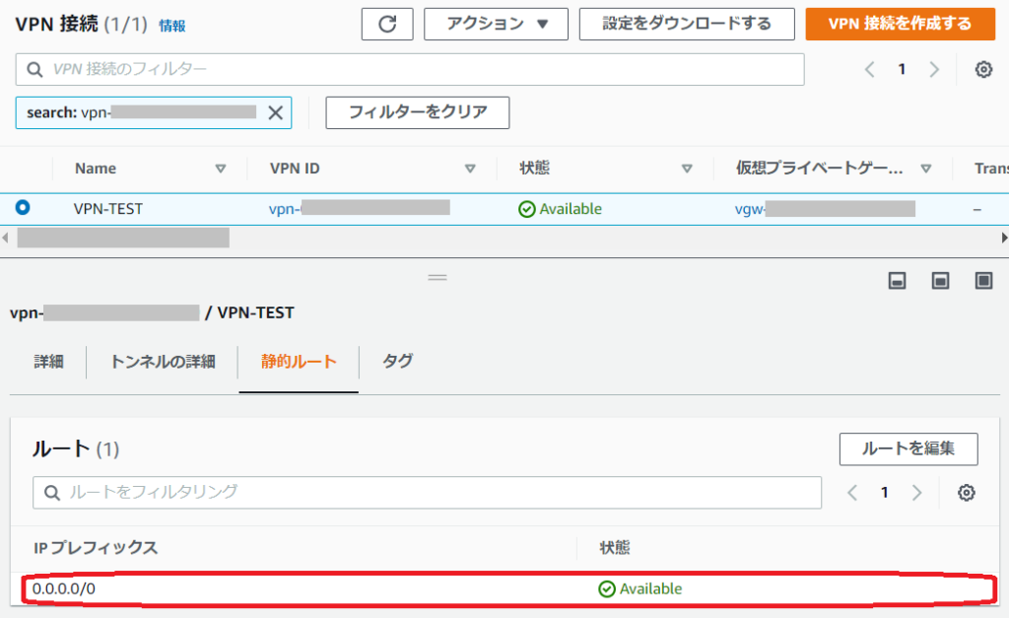Click Available status in VPN-TEST row
This screenshot has width=1009, height=618.
point(560,209)
